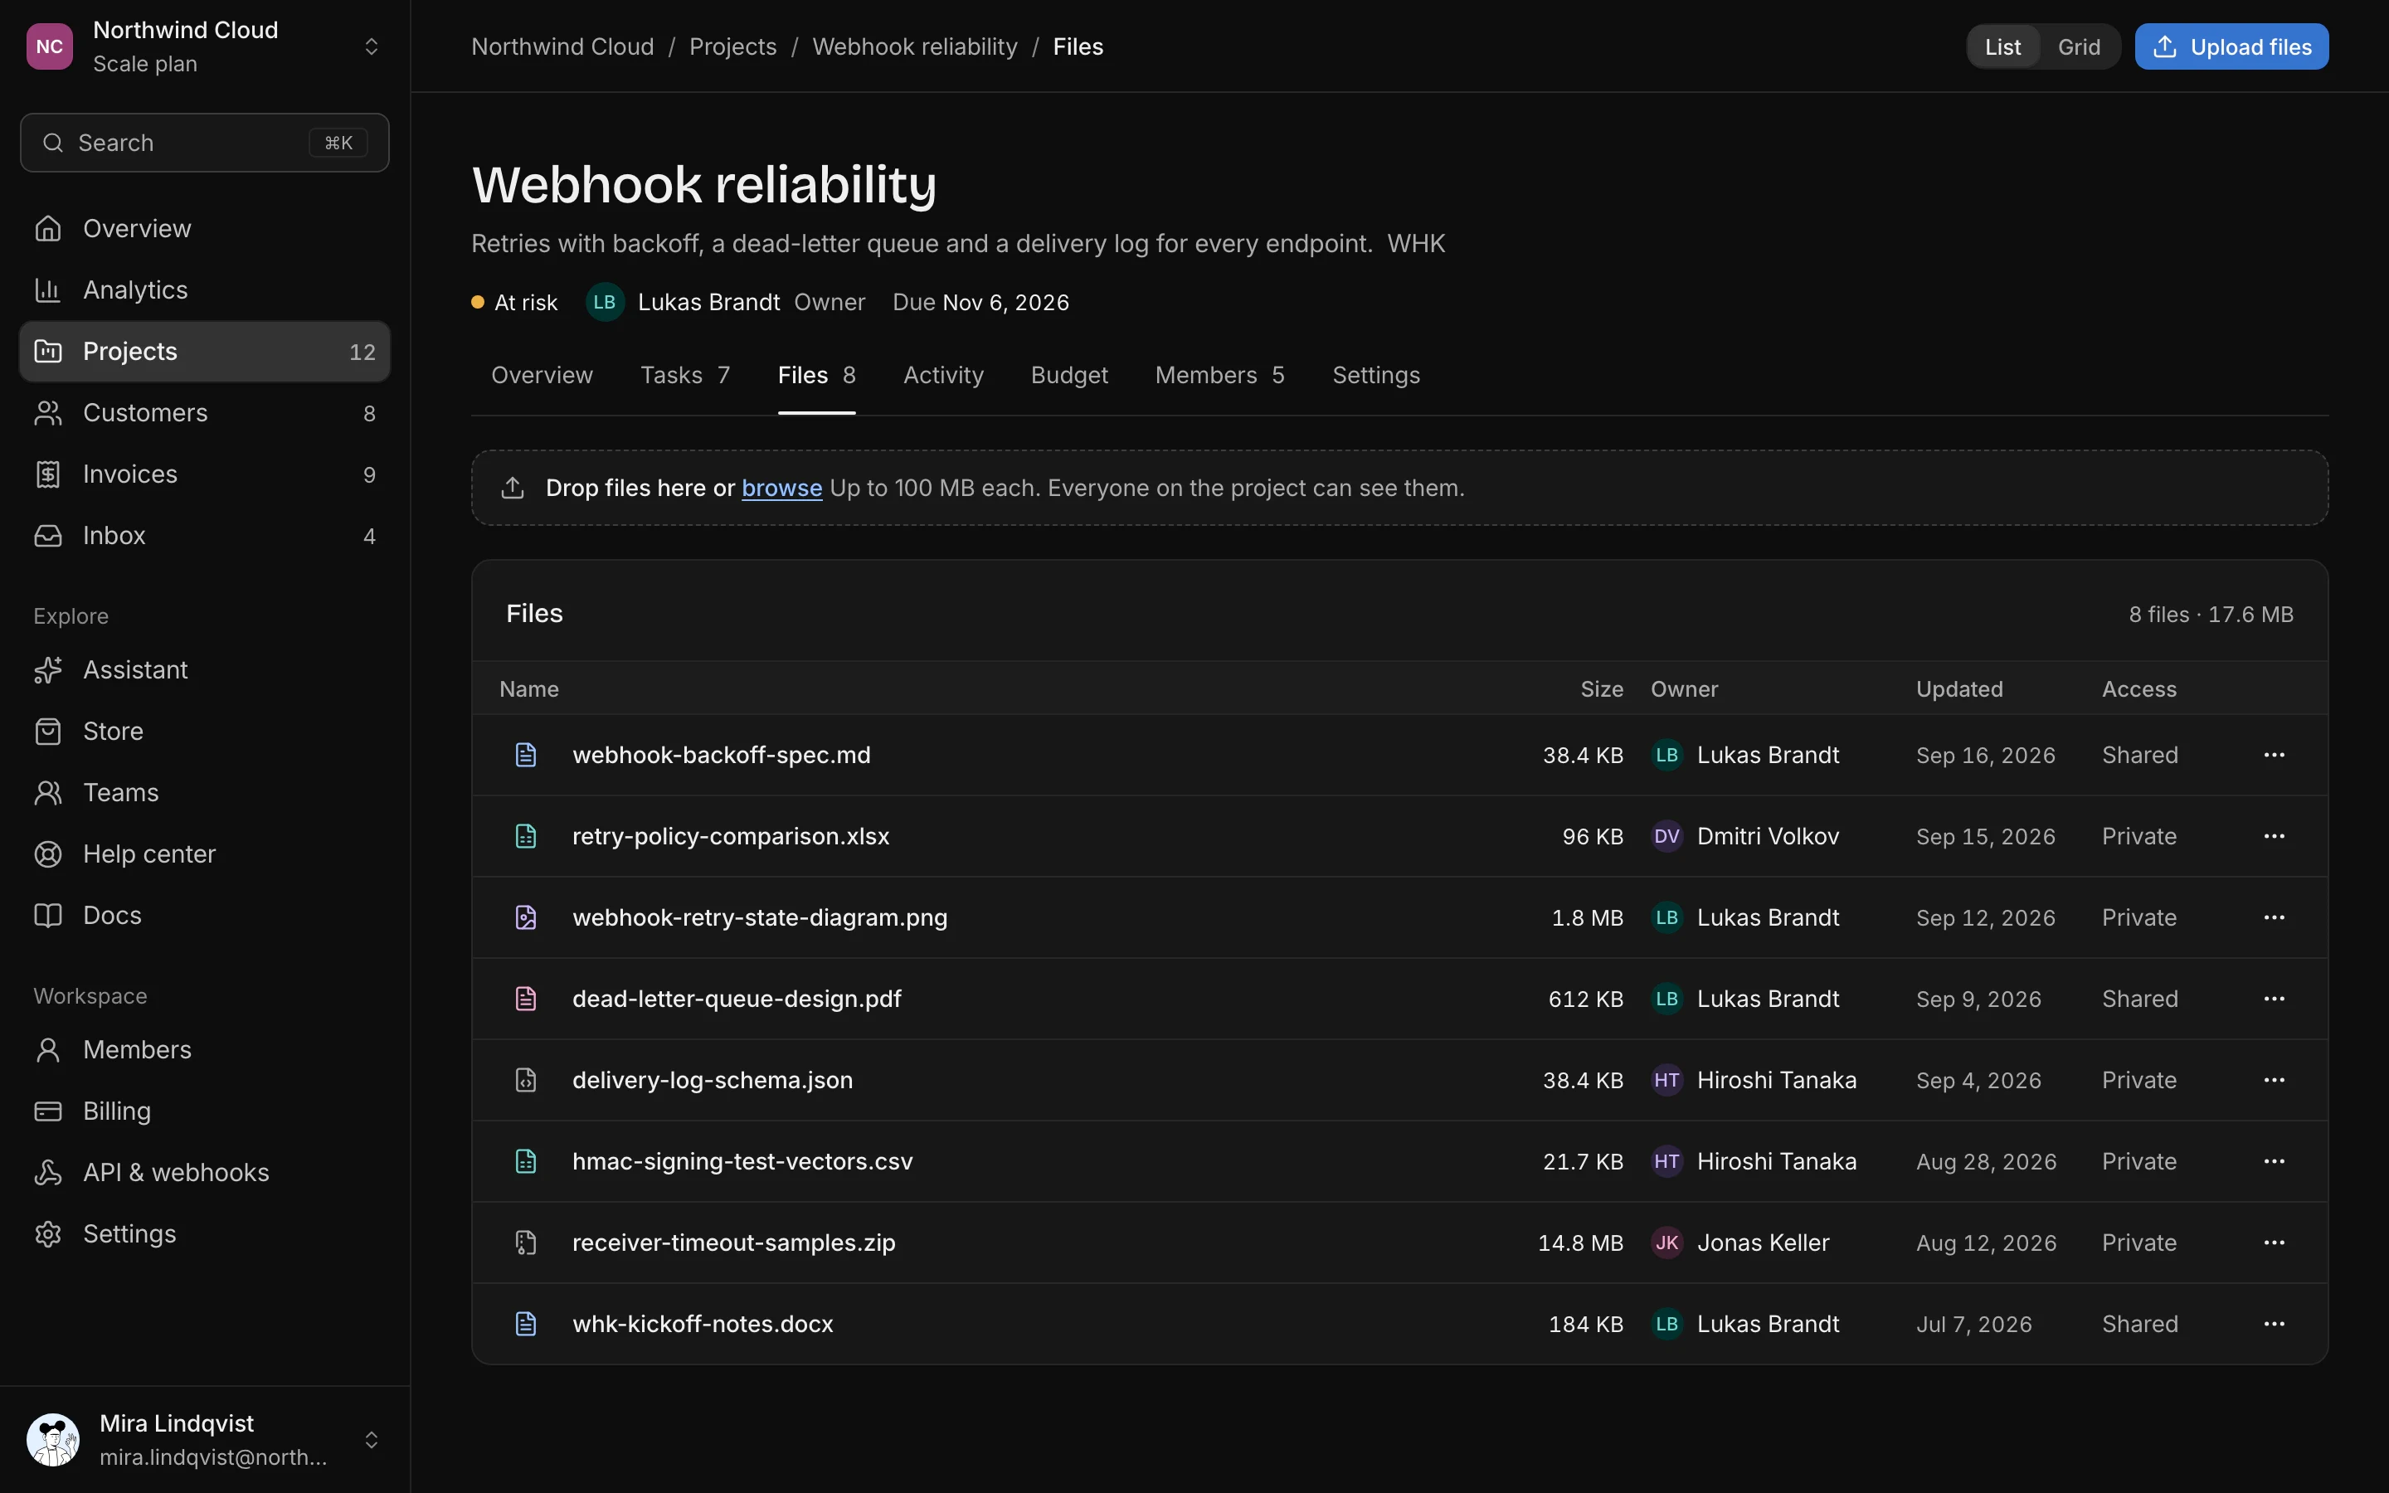This screenshot has width=2389, height=1493.
Task: Click the upload icon in the drop zone
Action: click(513, 488)
